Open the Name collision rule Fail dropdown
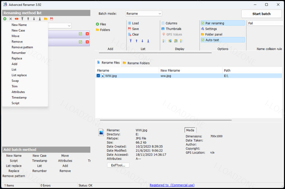 tap(265, 23)
